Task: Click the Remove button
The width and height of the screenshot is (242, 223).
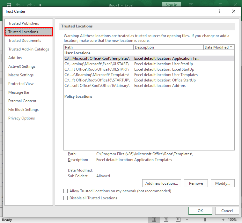Action: click(196, 183)
